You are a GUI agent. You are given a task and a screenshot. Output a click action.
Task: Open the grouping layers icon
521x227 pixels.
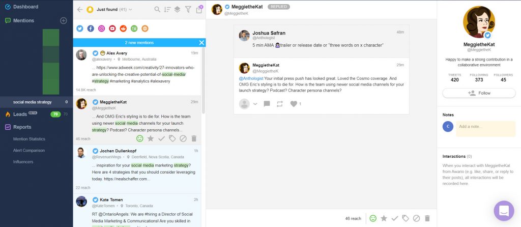coord(178,10)
